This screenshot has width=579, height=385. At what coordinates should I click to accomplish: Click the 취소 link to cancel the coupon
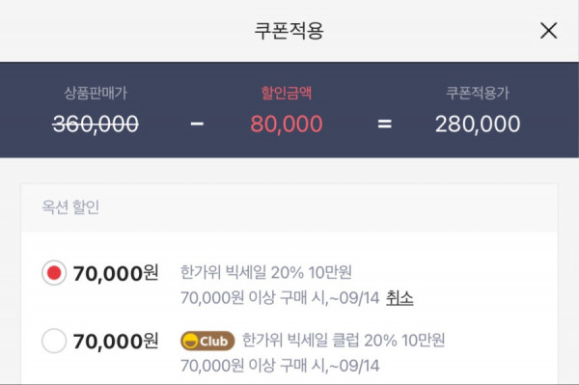400,297
